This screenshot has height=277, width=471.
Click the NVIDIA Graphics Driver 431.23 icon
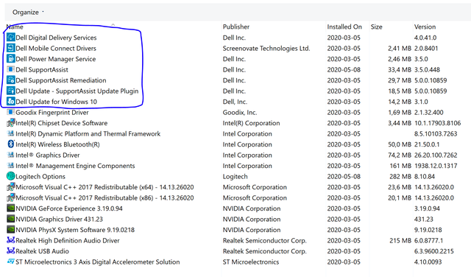(x=10, y=219)
